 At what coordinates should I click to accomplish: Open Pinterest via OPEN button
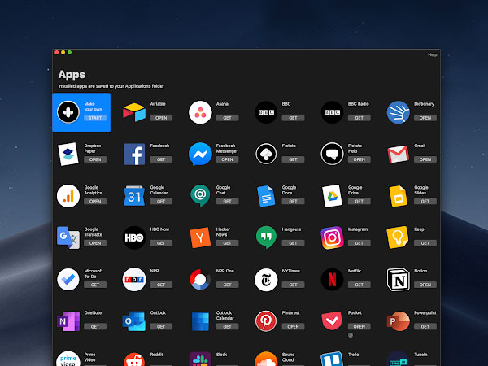293,327
